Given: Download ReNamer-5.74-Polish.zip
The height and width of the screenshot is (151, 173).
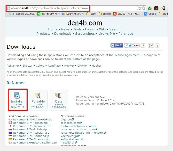Looking at the screenshot, I should (x=30, y=130).
